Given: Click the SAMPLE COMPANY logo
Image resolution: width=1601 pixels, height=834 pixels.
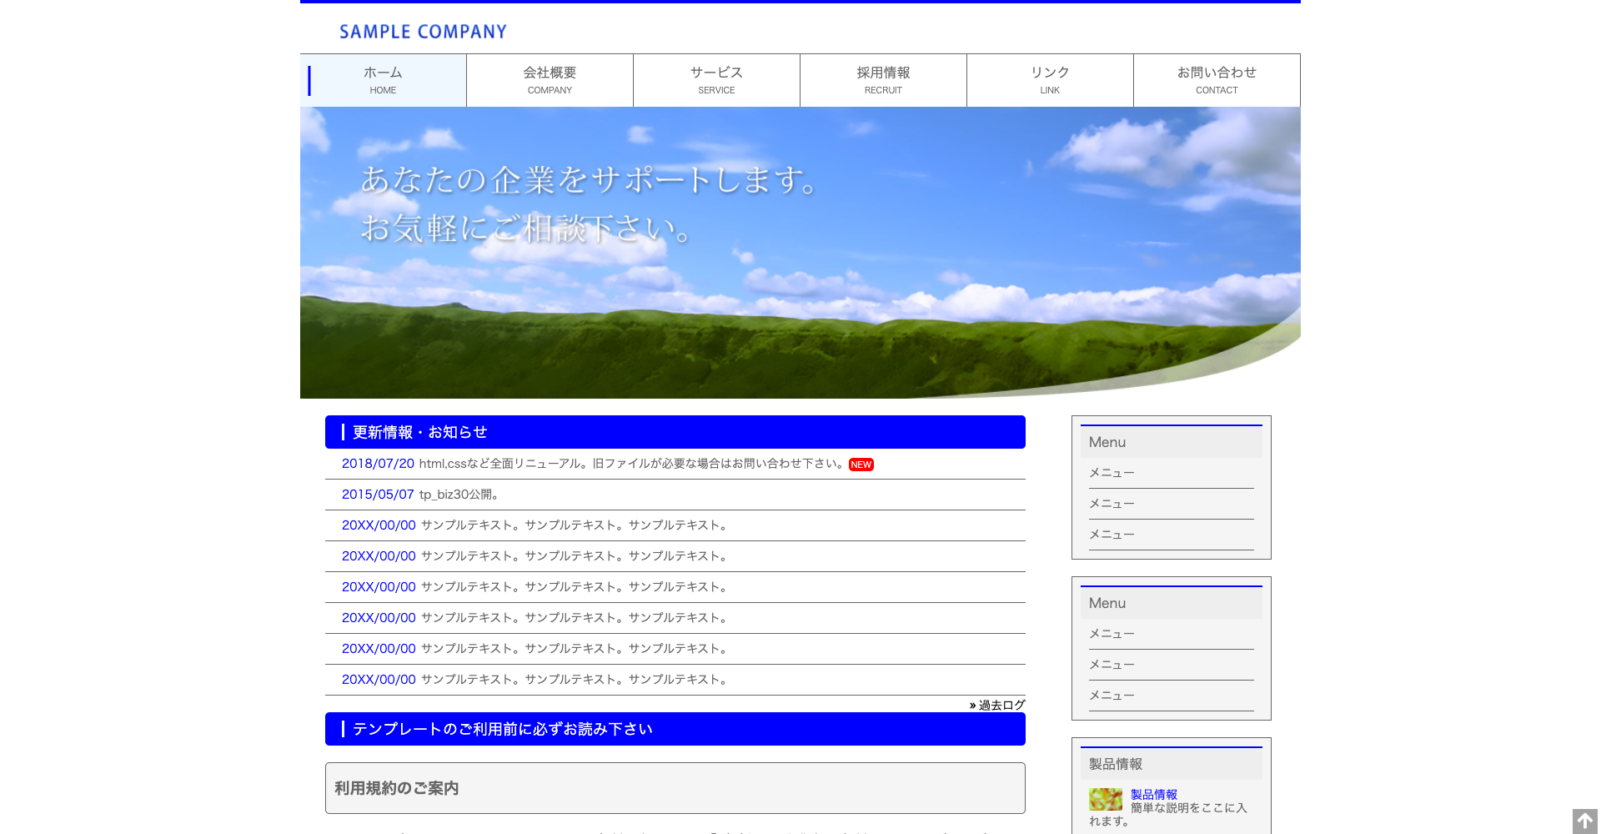Looking at the screenshot, I should [423, 32].
